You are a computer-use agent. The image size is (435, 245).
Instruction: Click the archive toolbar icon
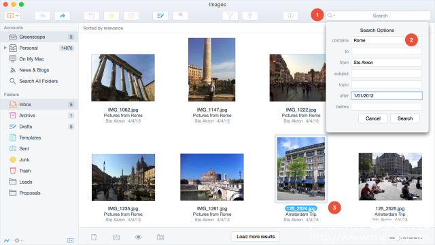pos(92,16)
